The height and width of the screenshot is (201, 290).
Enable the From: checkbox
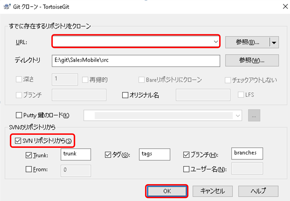(29, 169)
